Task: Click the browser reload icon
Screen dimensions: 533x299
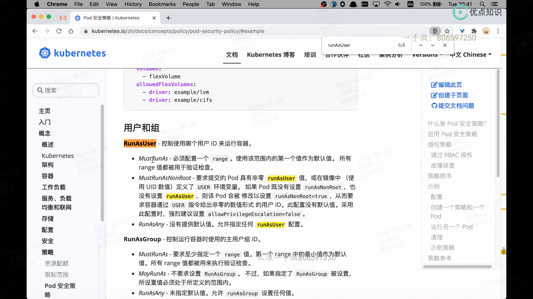Action: (59, 31)
